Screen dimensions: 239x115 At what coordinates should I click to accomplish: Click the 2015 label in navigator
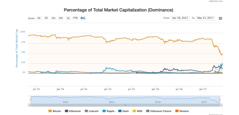point(112,102)
